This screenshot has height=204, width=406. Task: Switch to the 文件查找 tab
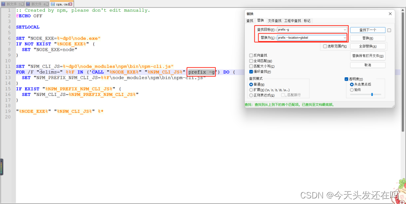click(275, 20)
